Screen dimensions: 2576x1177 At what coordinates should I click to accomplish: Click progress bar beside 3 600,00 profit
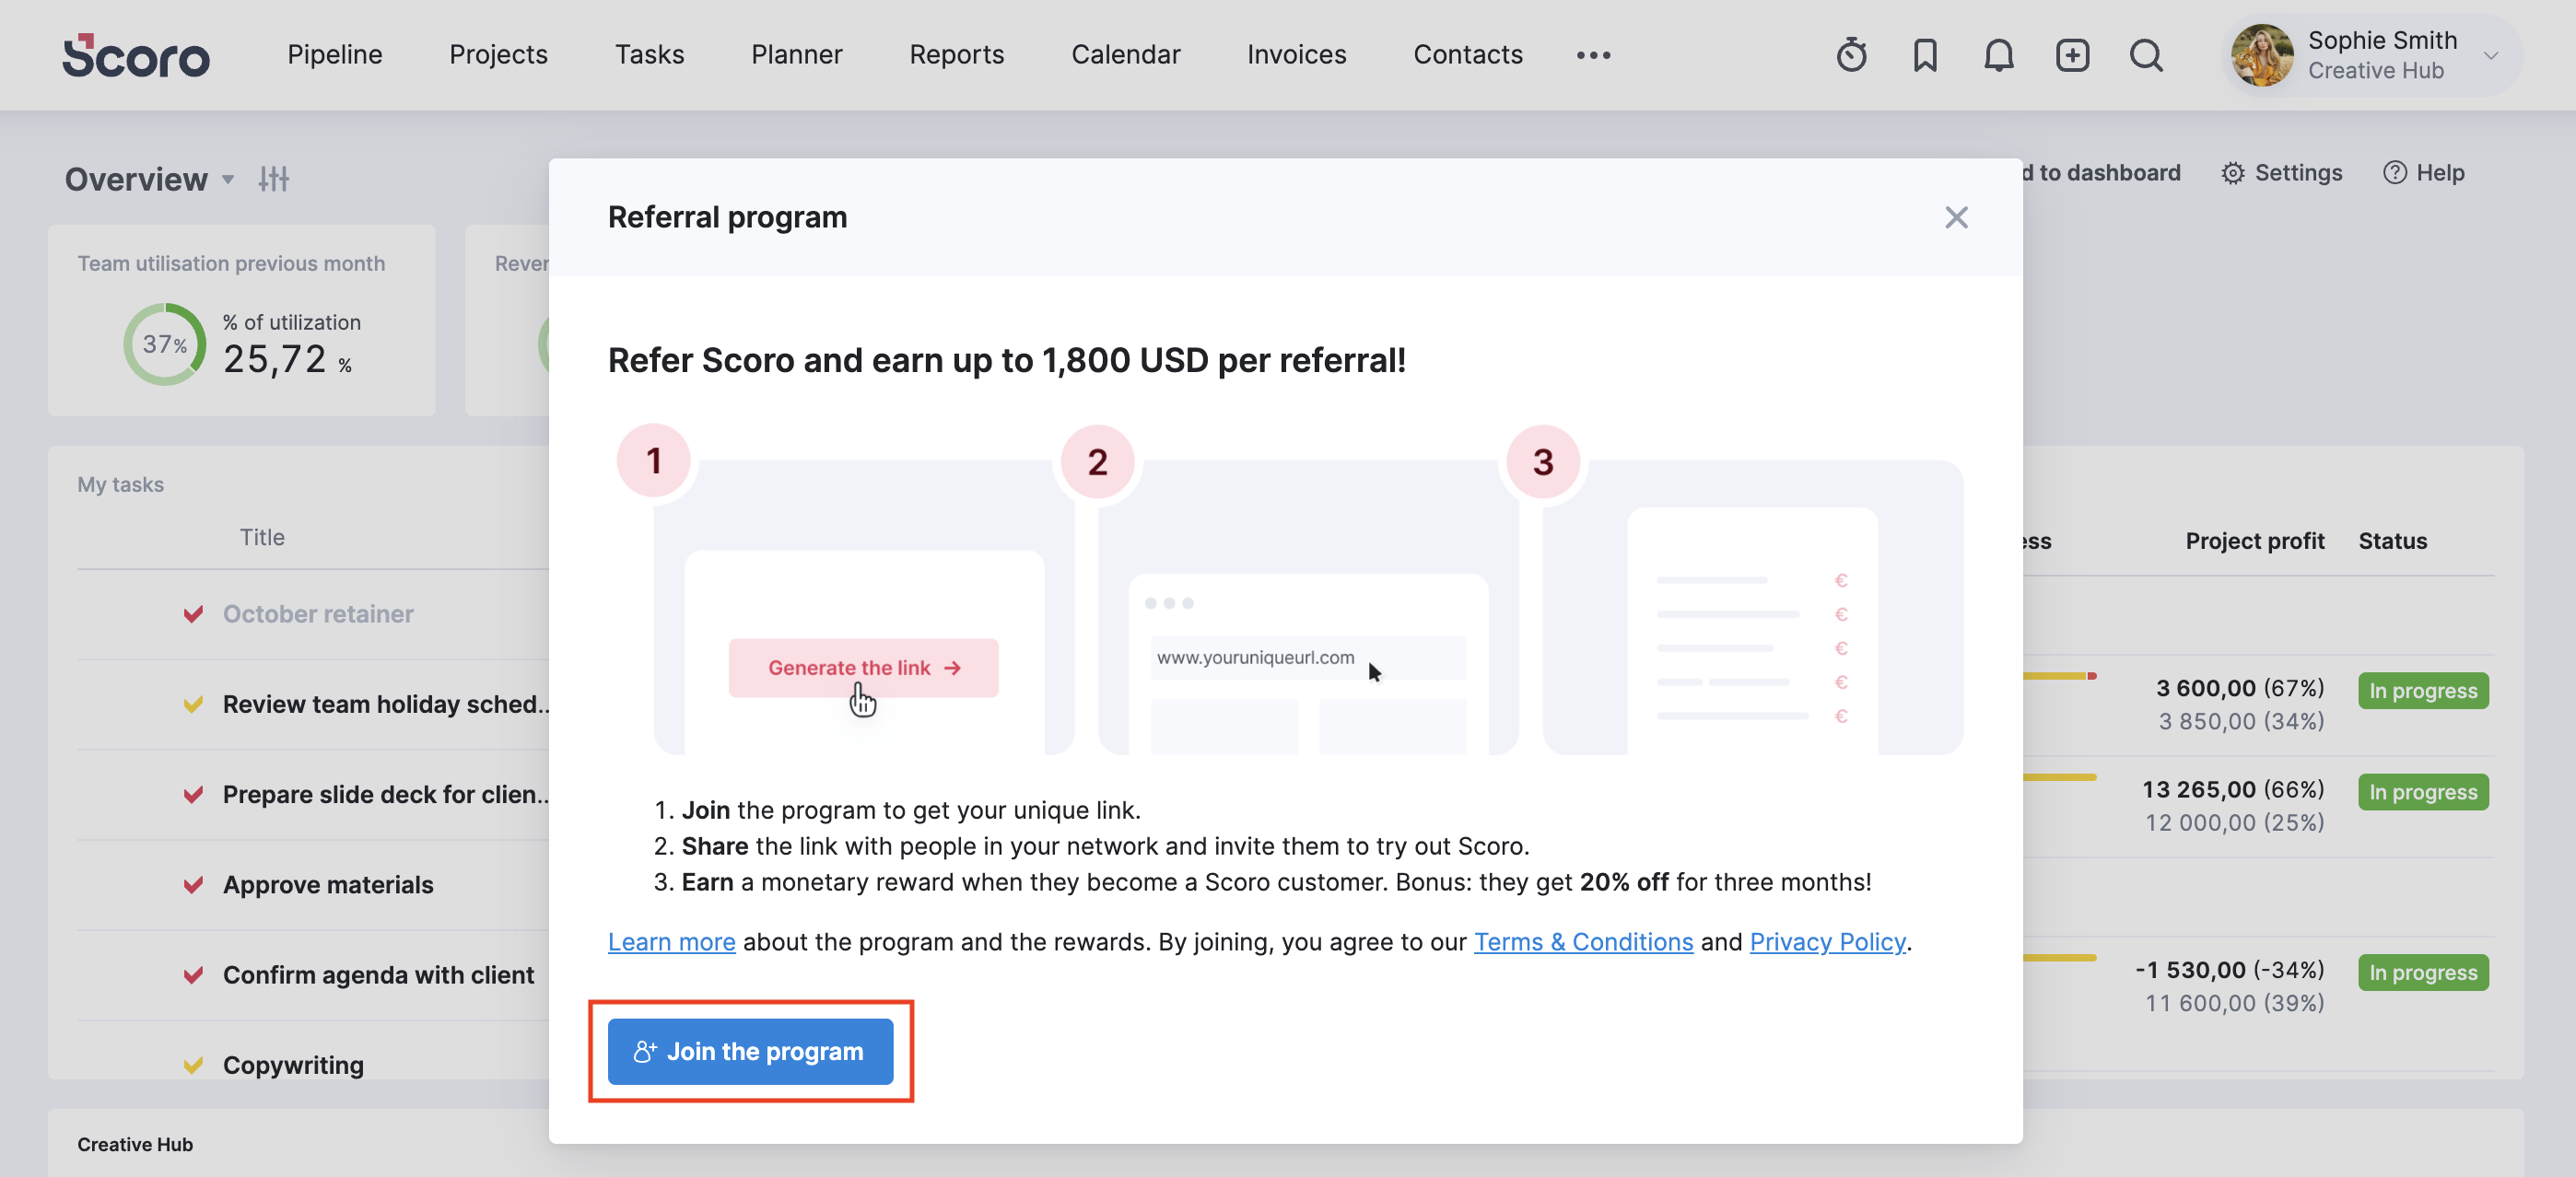pos(2059,676)
